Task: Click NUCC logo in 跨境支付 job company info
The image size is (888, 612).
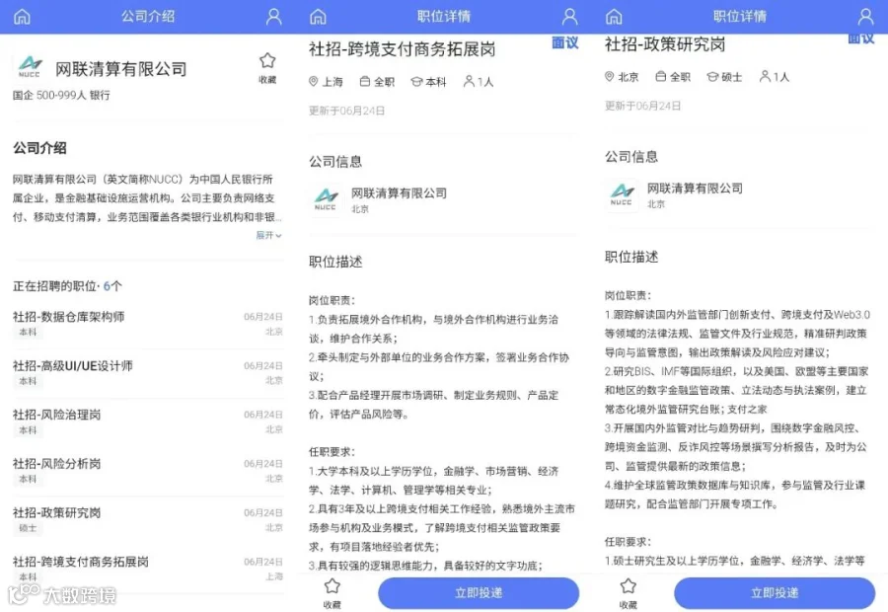Action: 327,199
